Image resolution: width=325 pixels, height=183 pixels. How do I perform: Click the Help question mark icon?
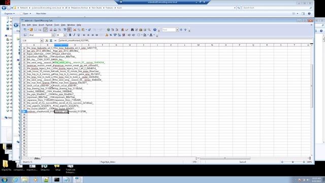155,30
